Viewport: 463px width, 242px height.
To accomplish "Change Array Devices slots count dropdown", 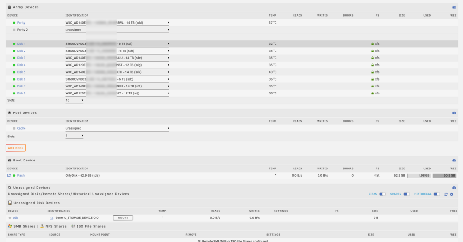I will click(x=75, y=100).
